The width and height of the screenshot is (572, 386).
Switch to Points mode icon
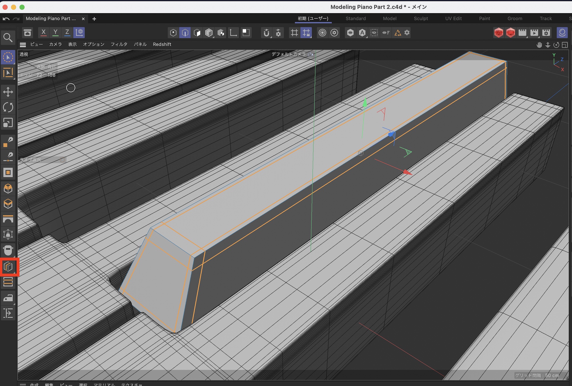point(173,33)
